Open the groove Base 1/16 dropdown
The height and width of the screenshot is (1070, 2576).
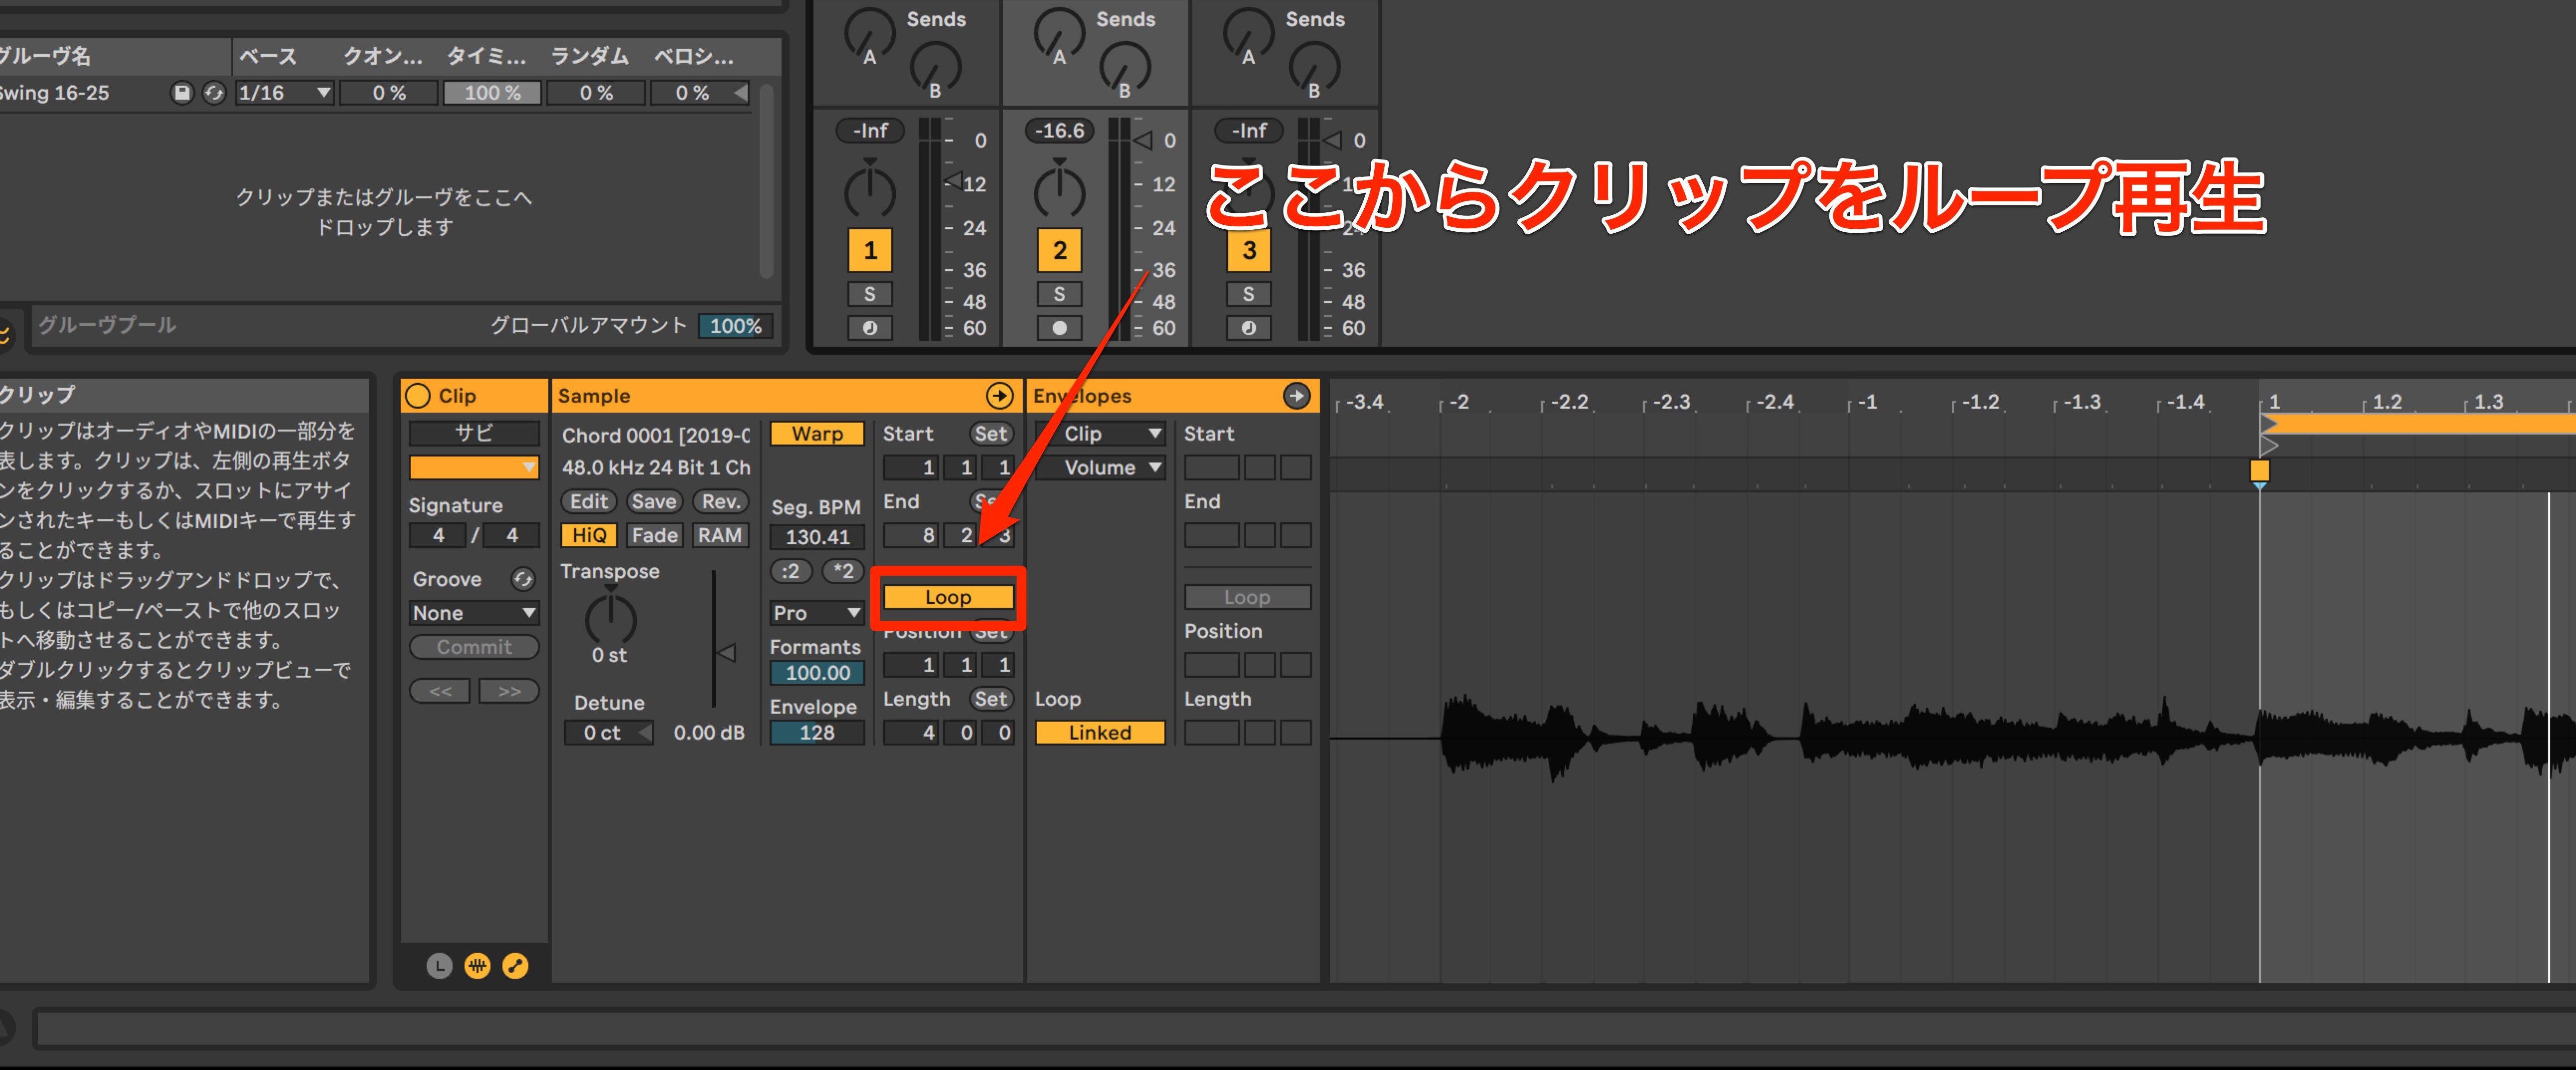tap(284, 93)
